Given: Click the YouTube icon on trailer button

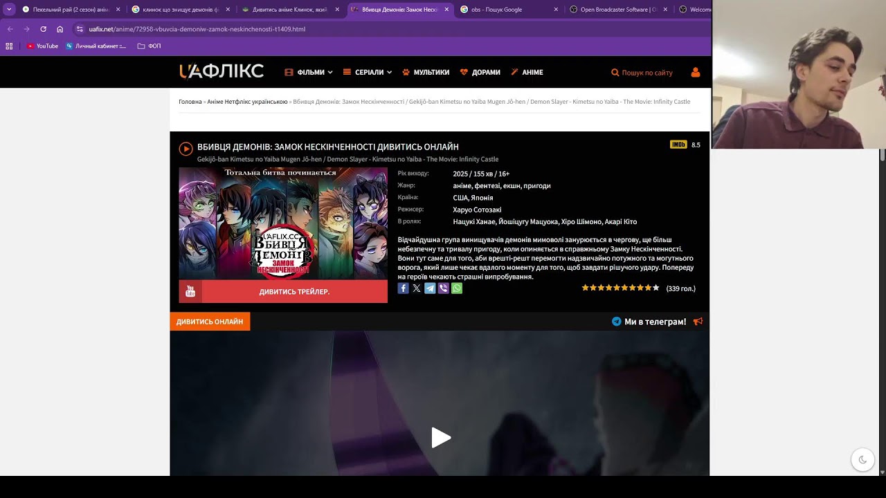Looking at the screenshot, I should [190, 292].
